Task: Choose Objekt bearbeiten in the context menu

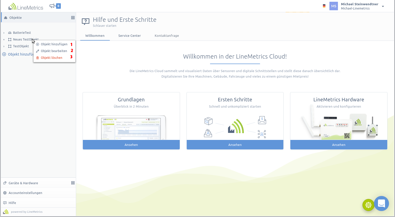Action: point(54,51)
